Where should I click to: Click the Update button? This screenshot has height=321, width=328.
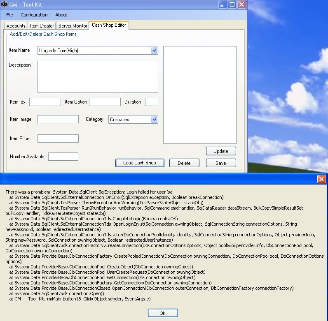[x=221, y=151]
